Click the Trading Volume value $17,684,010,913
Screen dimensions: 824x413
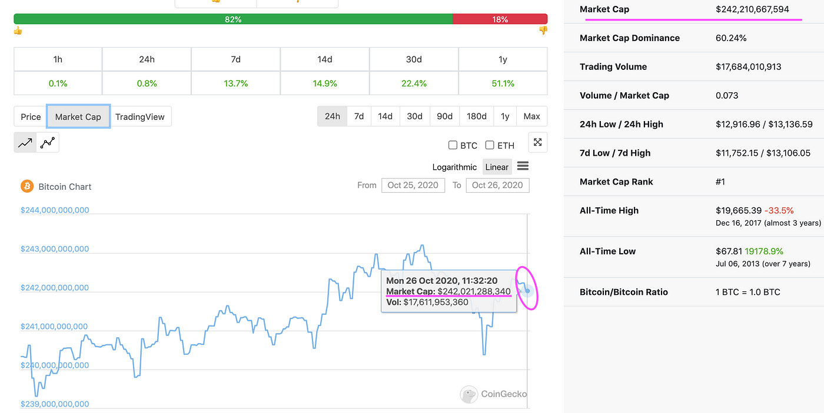click(749, 67)
